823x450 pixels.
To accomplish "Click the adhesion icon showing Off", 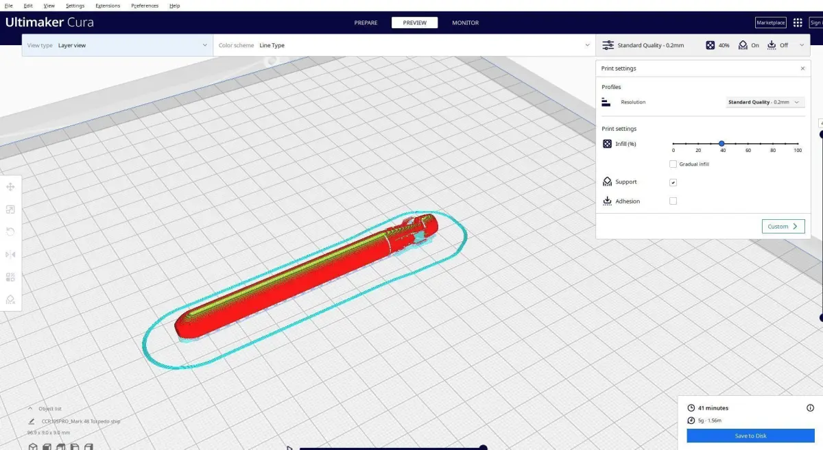I will (x=772, y=45).
